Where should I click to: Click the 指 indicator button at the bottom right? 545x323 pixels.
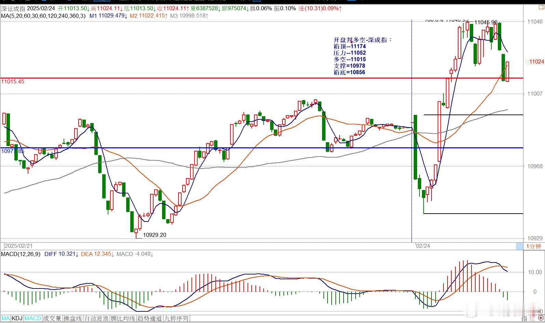(x=524, y=318)
